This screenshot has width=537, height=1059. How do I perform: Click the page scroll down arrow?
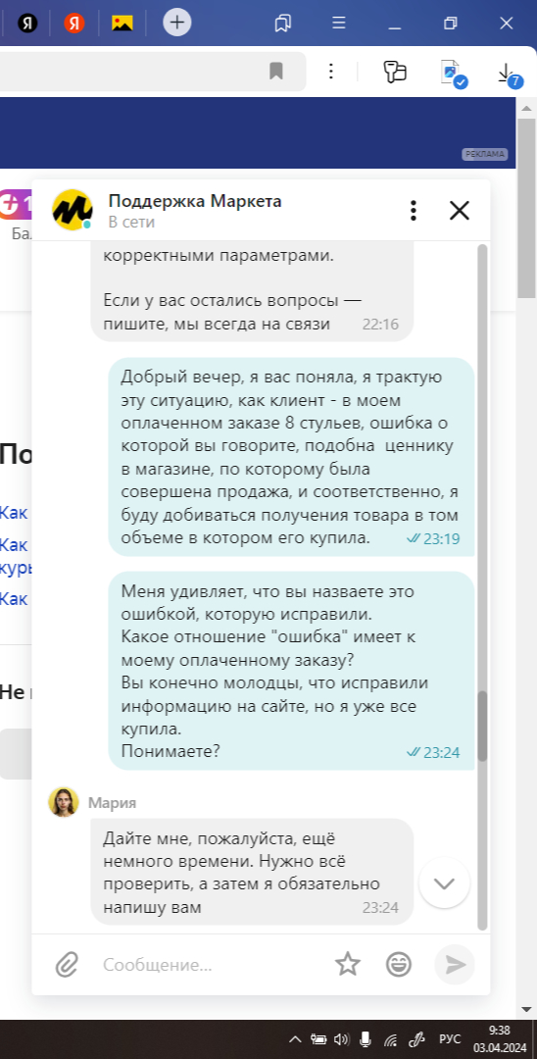click(527, 1009)
